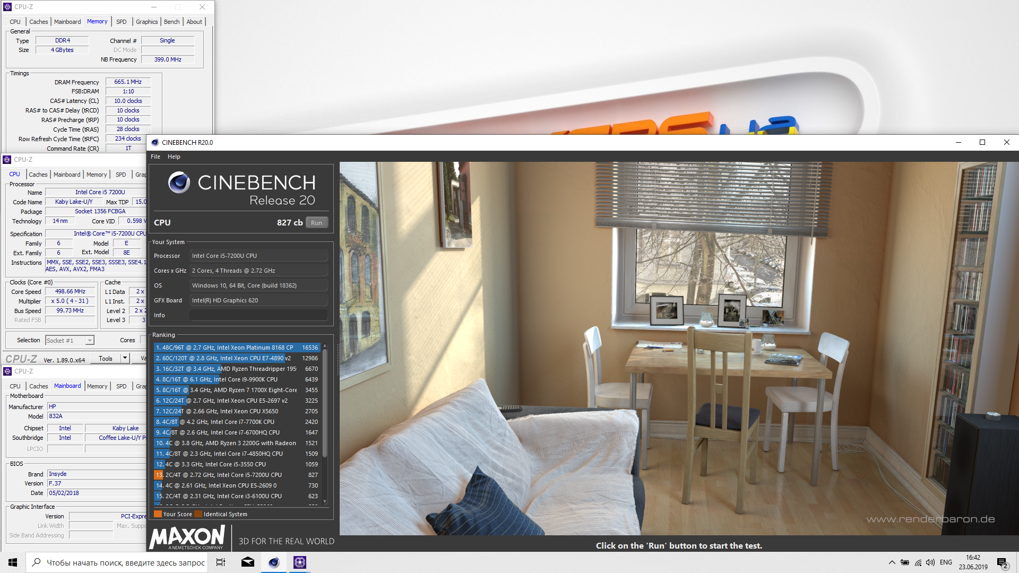Click the taskbar search box
The image size is (1019, 573).
pyautogui.click(x=118, y=562)
